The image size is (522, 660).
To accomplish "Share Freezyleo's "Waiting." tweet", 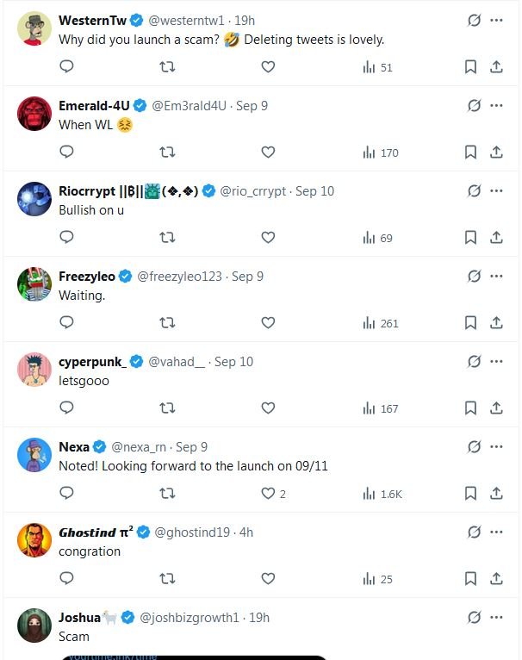I will coord(496,323).
